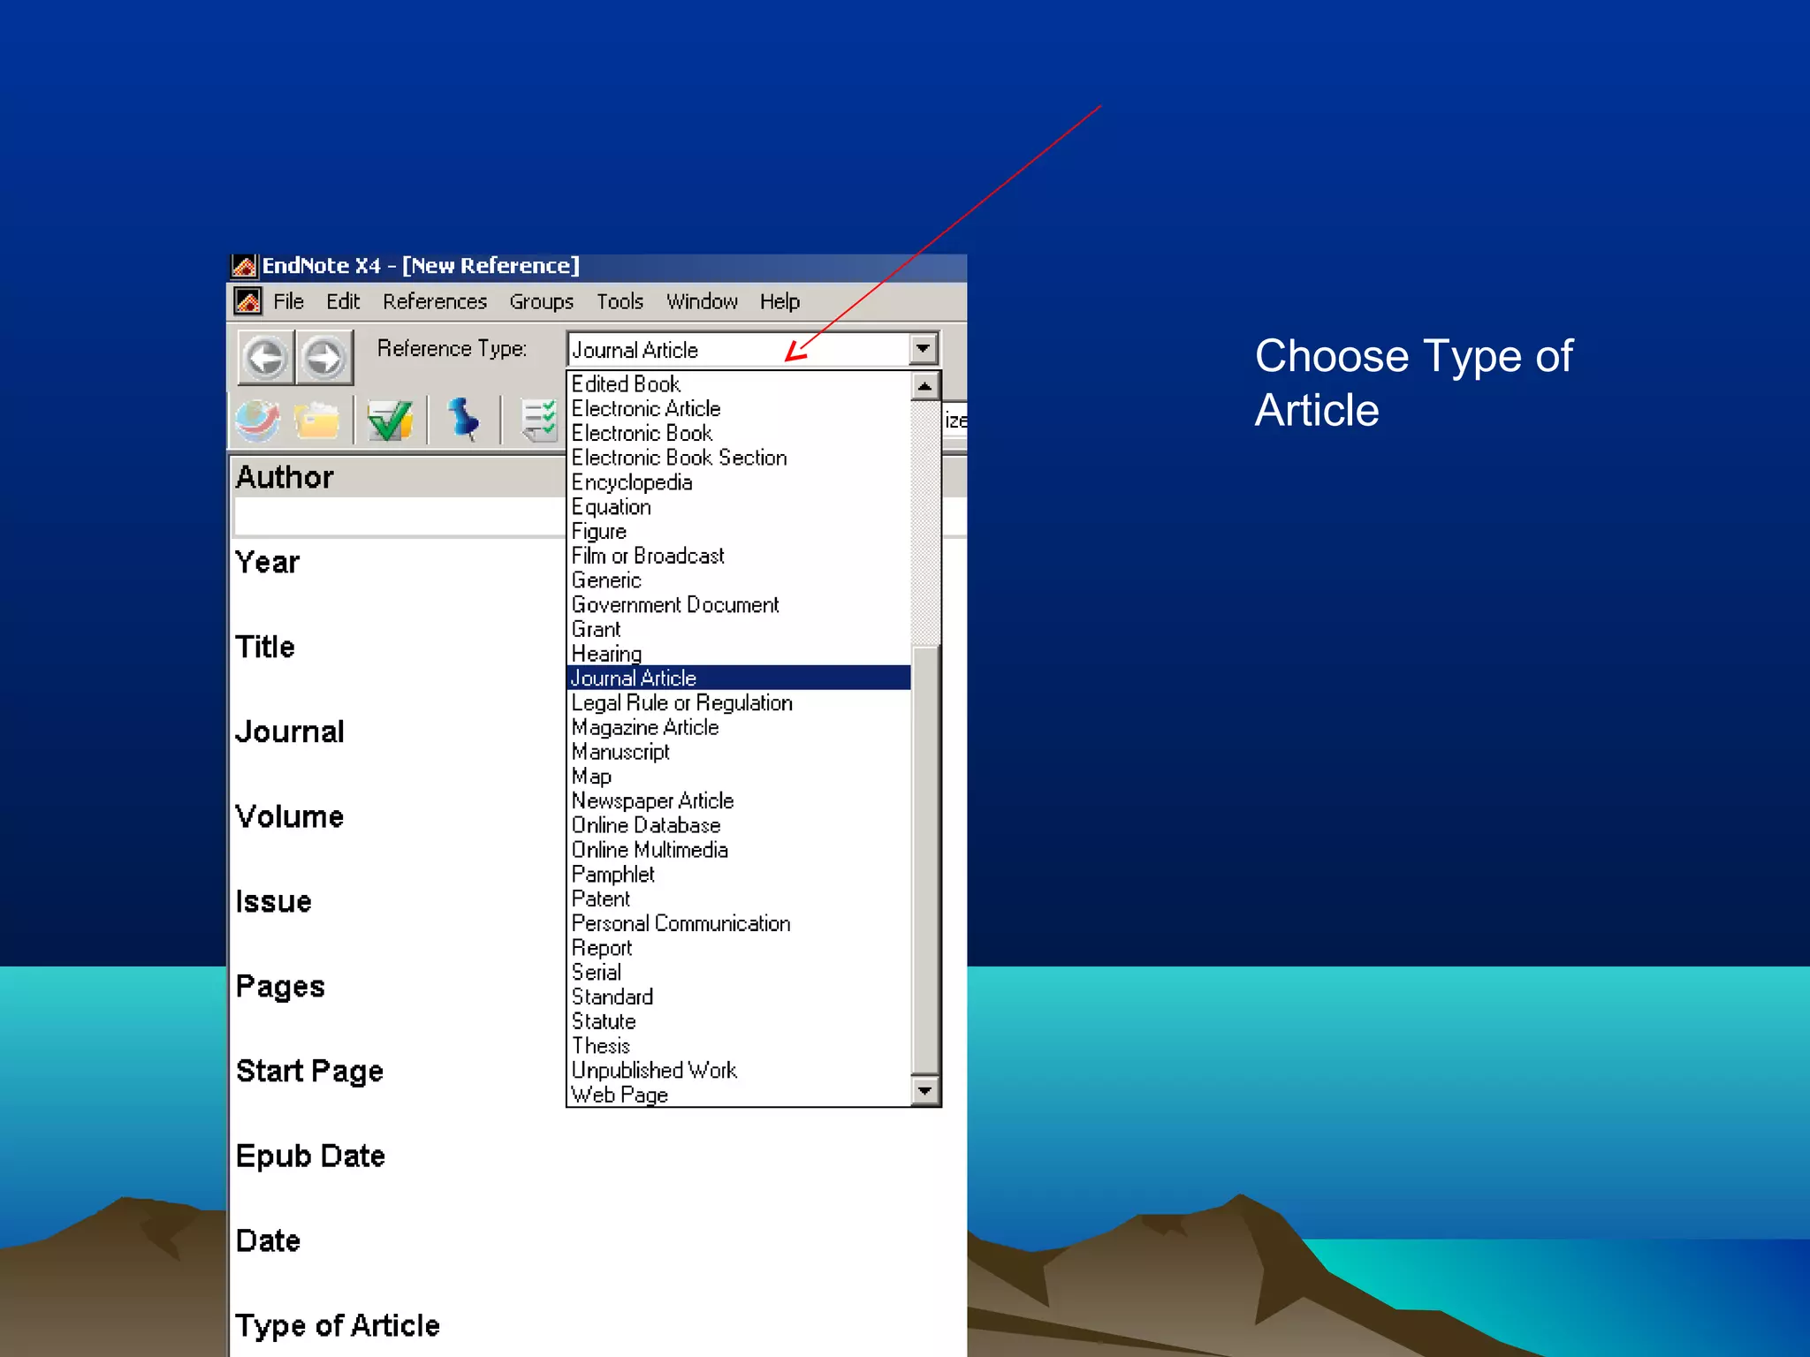
Task: Click the checklist document toolbar icon
Action: pos(538,421)
